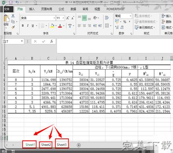The image size is (173, 153).
Task: Toggle Wrap Text button
Action: pyautogui.click(x=107, y=18)
